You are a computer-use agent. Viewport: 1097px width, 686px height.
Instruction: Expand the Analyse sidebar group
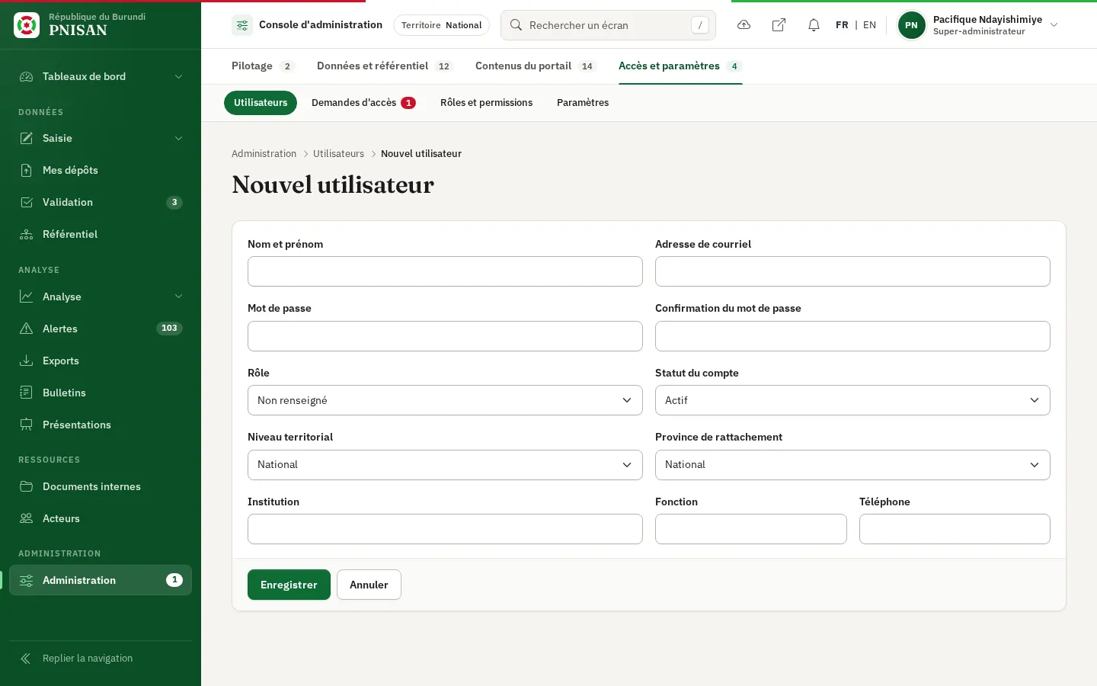[x=101, y=297]
